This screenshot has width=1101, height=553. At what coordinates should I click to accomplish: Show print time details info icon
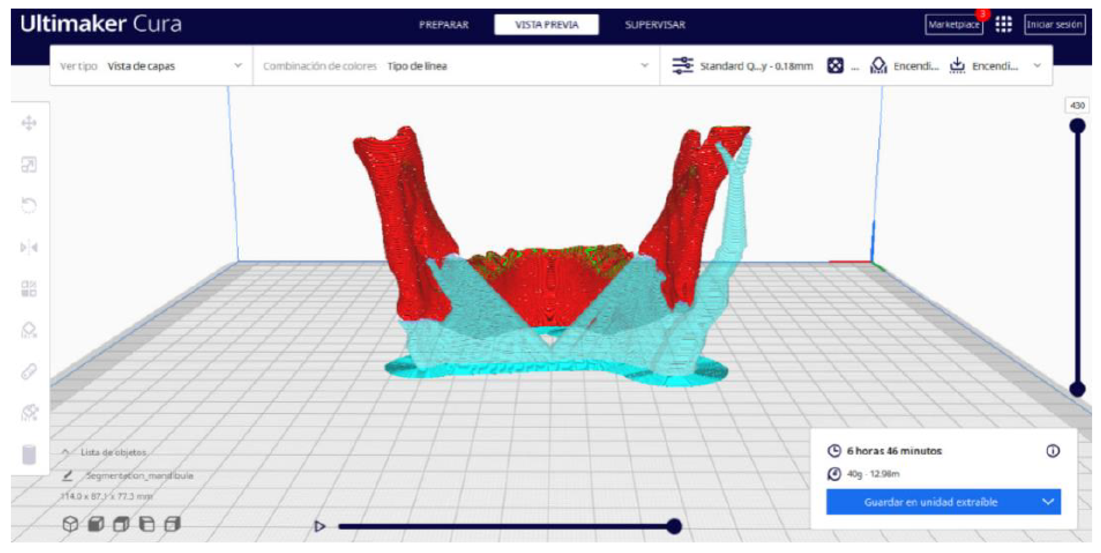point(1053,451)
